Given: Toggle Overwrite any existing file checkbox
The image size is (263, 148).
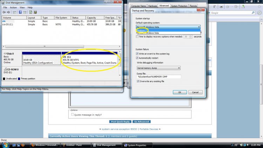Looking at the screenshot, I should (138, 81).
